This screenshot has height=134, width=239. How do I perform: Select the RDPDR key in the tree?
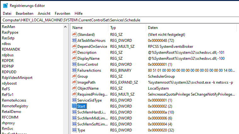[8, 61]
